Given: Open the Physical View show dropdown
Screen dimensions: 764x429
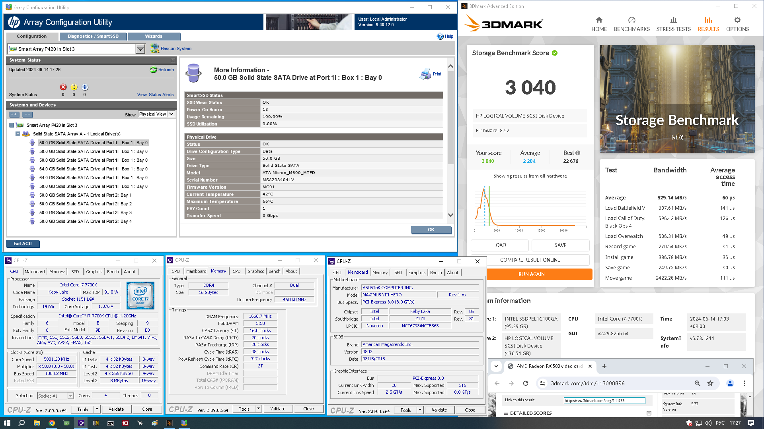Looking at the screenshot, I should 171,114.
